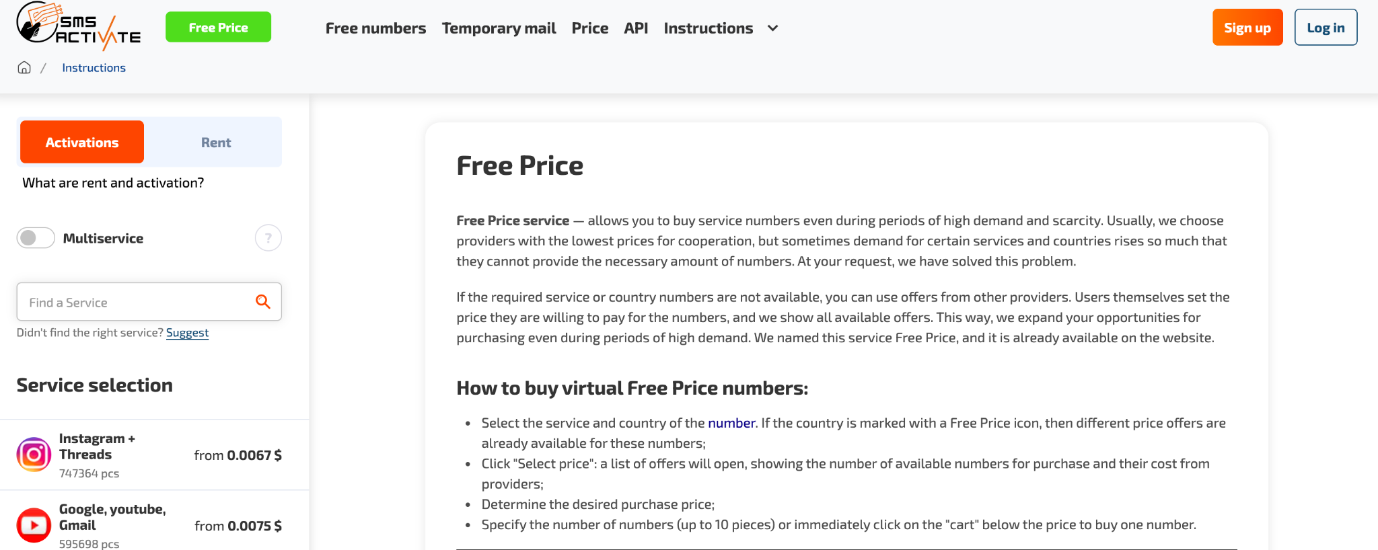This screenshot has height=550, width=1378.
Task: Open the Multiservice help question icon
Action: tap(268, 238)
